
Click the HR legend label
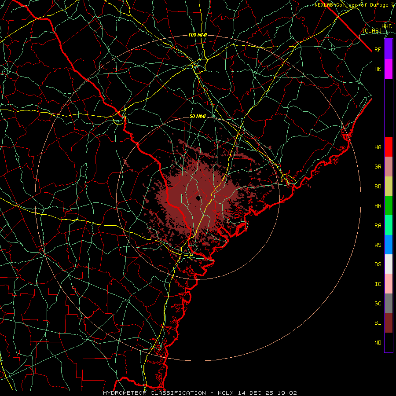[x=378, y=206]
